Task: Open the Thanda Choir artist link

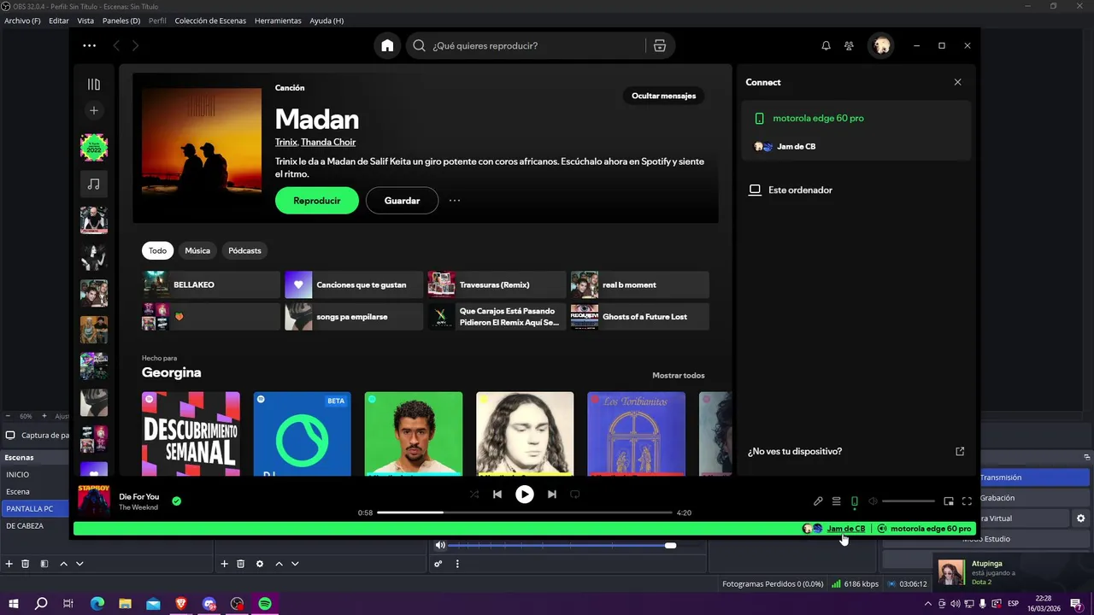Action: click(x=328, y=142)
